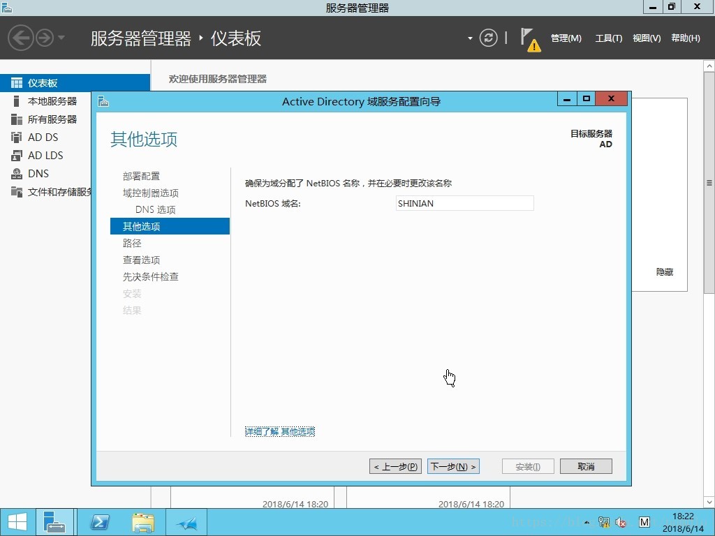This screenshot has height=536, width=715.
Task: Click the Server Manager back arrow
Action: pyautogui.click(x=20, y=38)
